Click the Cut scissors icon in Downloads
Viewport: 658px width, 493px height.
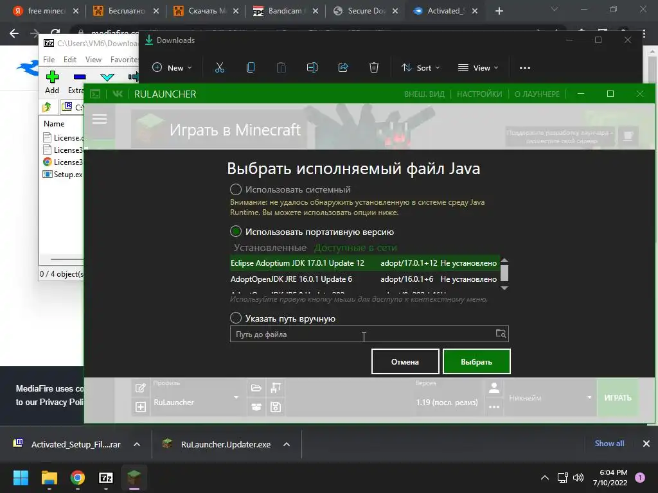tap(220, 67)
